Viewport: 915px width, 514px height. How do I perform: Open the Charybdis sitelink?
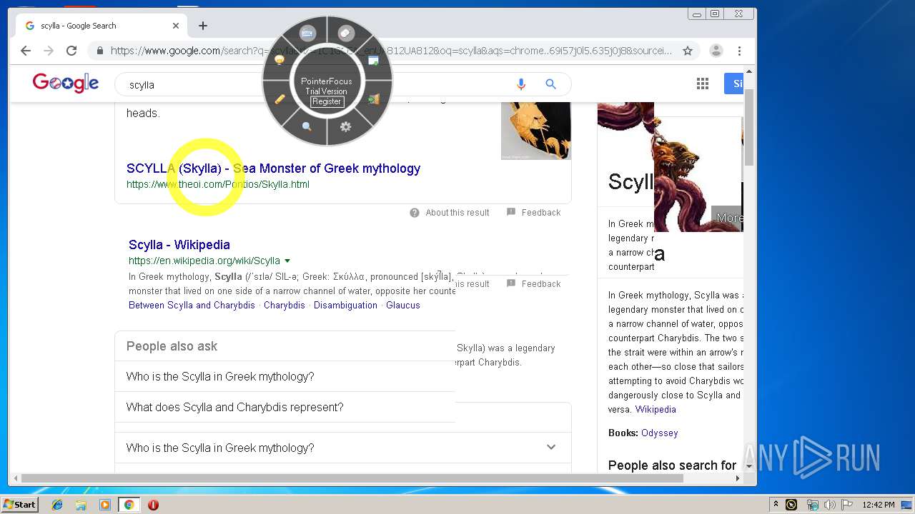(x=285, y=305)
